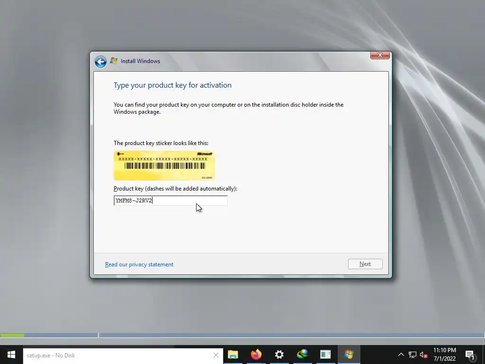Viewport: 485px width, 364px height.
Task: Open Read our privacy statement link
Action: [x=139, y=264]
